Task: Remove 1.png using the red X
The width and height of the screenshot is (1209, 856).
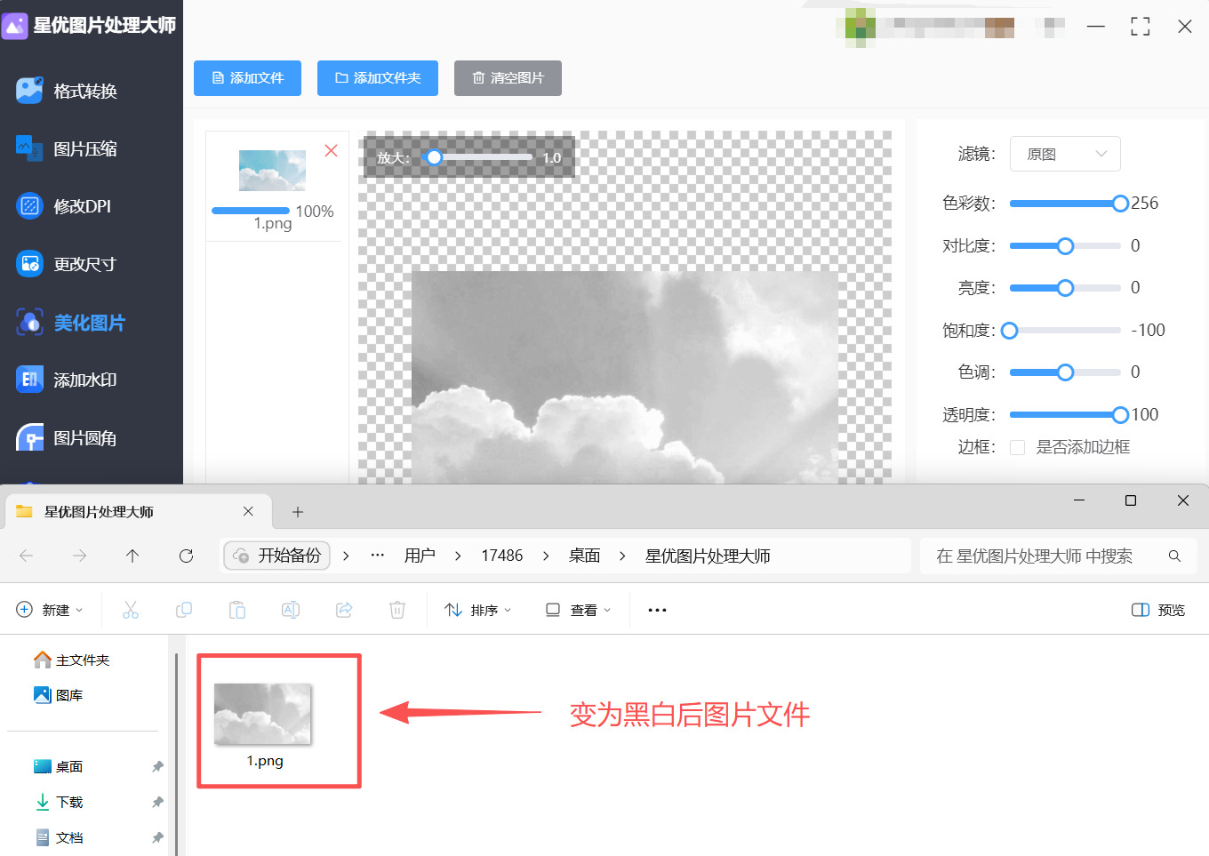Action: [331, 150]
